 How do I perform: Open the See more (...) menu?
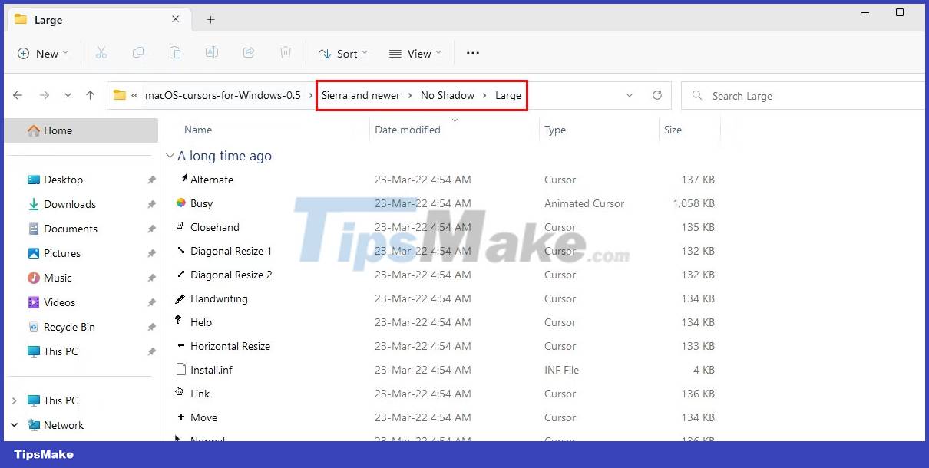coord(472,53)
